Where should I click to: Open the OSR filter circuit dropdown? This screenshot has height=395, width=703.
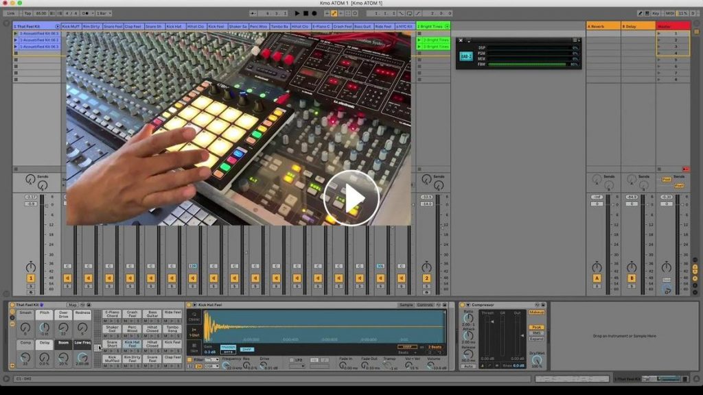coord(211,366)
